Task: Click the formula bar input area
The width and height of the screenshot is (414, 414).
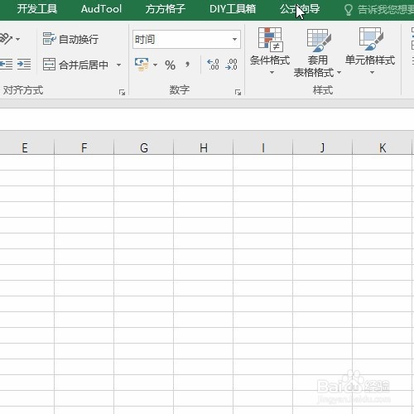Action: click(207, 119)
